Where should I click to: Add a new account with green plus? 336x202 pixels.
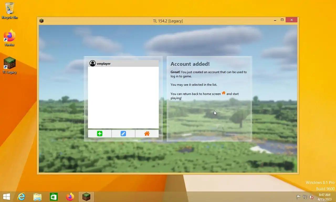pos(99,134)
